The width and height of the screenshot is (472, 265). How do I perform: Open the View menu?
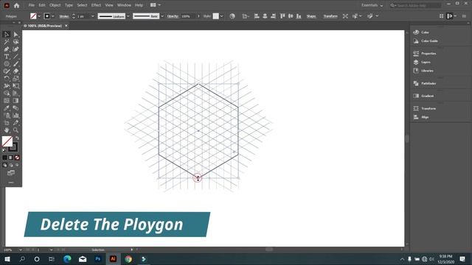(x=109, y=5)
